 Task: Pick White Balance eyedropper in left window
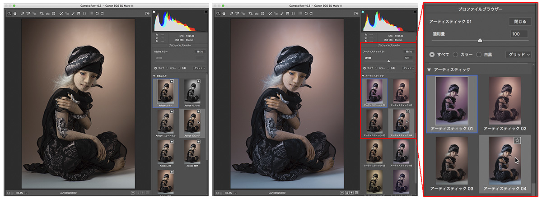22,14
